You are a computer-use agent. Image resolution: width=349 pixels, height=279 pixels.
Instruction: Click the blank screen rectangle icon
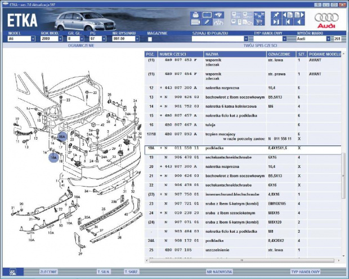(207, 15)
